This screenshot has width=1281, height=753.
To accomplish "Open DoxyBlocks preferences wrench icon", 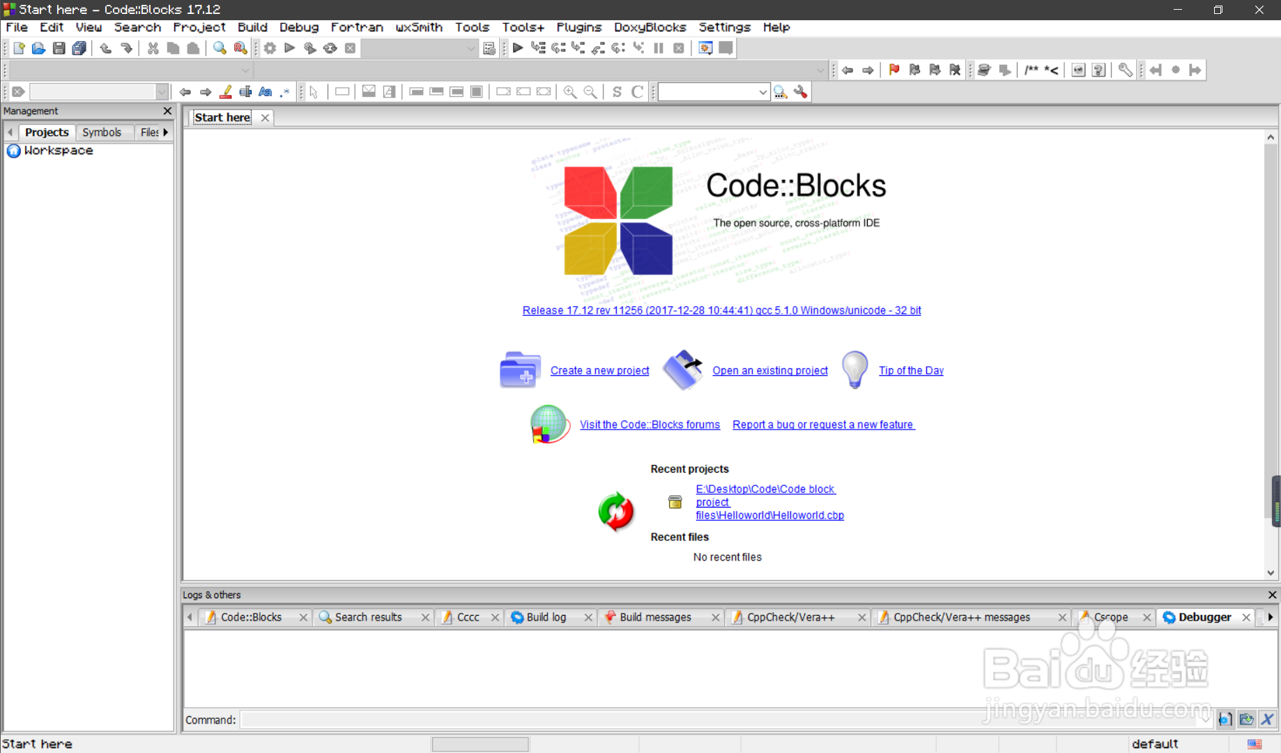I will tap(1125, 70).
